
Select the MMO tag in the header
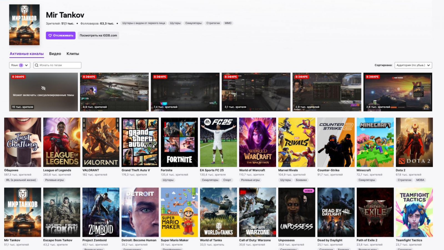click(x=228, y=23)
